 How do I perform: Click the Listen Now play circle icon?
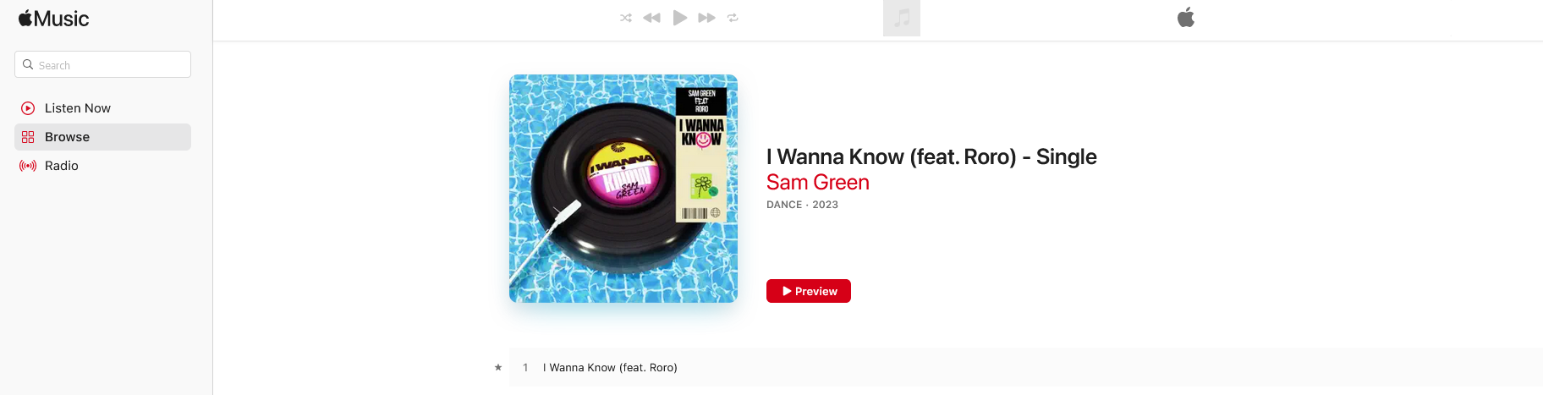[x=28, y=108]
